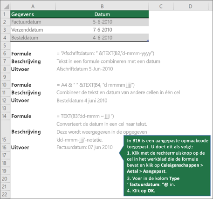The image size is (213, 199).
Task: Click the TEXT(B3 dd-mmm formula cell
Action: point(85,116)
